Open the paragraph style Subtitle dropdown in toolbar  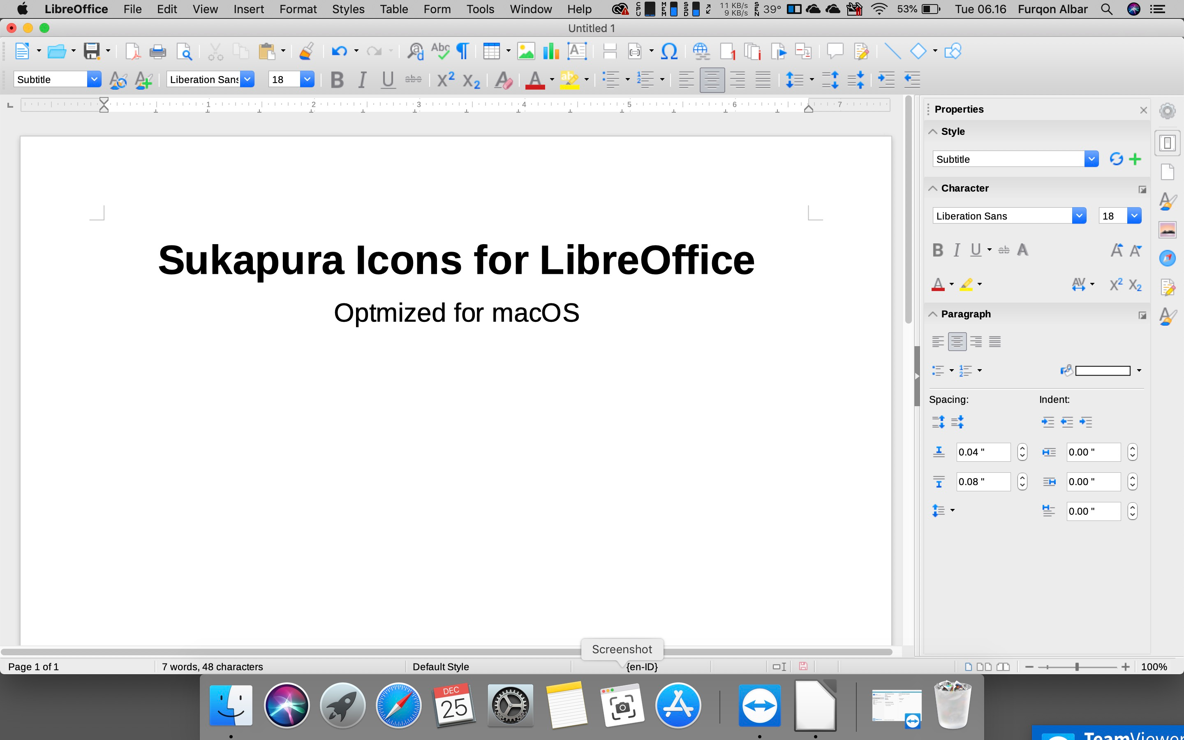point(94,79)
